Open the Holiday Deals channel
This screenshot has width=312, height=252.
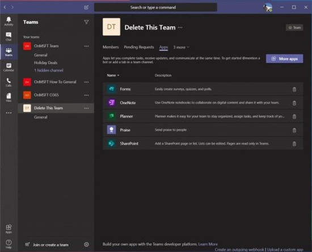pos(45,62)
